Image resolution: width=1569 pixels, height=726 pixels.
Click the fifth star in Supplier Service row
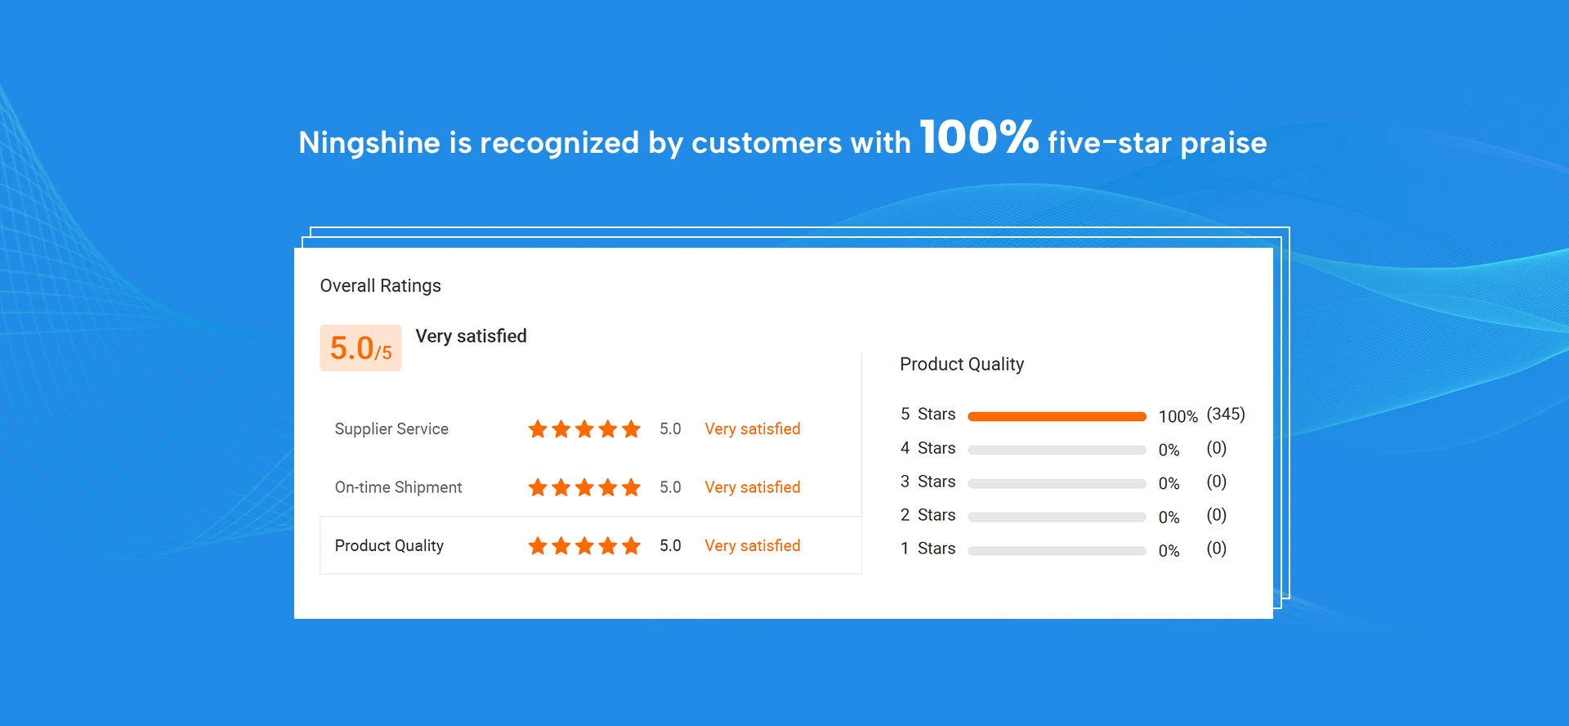(x=631, y=429)
